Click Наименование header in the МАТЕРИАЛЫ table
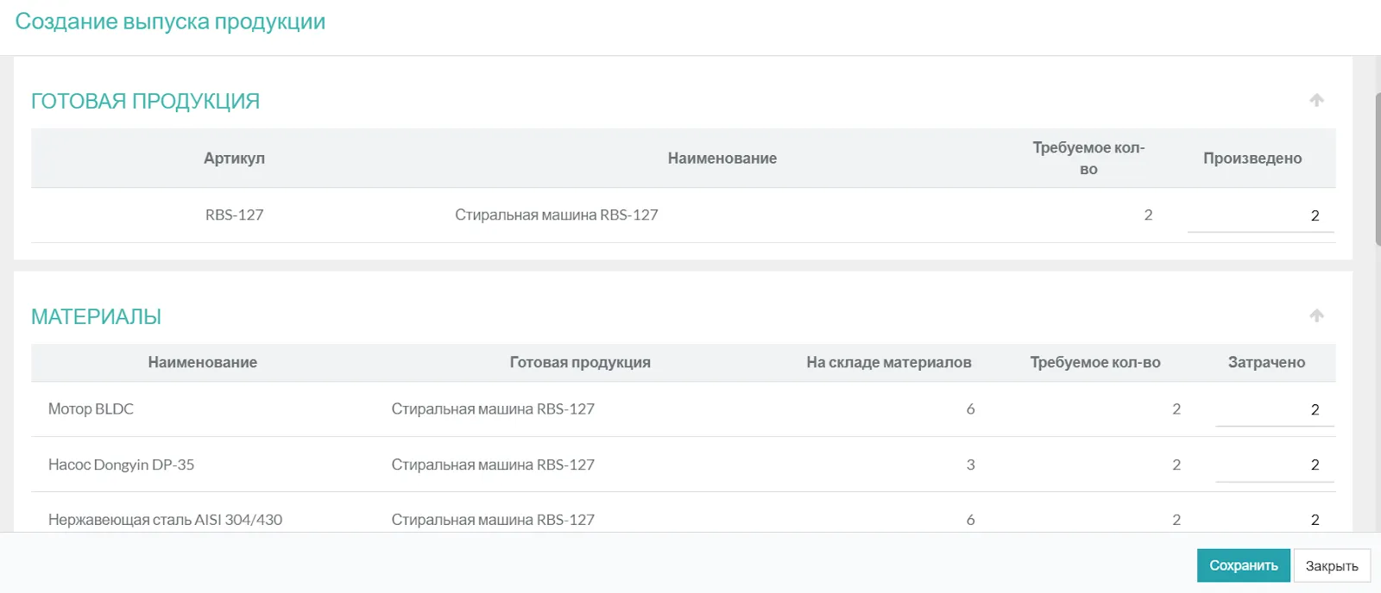This screenshot has height=593, width=1381. tap(202, 363)
